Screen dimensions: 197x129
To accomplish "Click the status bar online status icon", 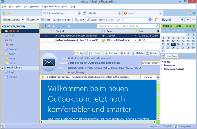I will 3,126.
